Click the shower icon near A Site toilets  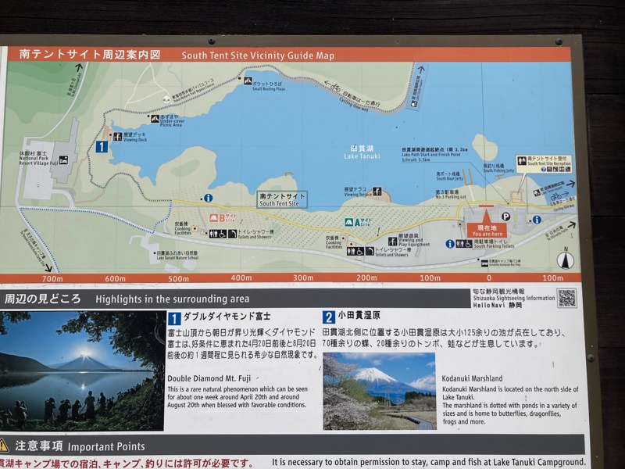(x=370, y=251)
